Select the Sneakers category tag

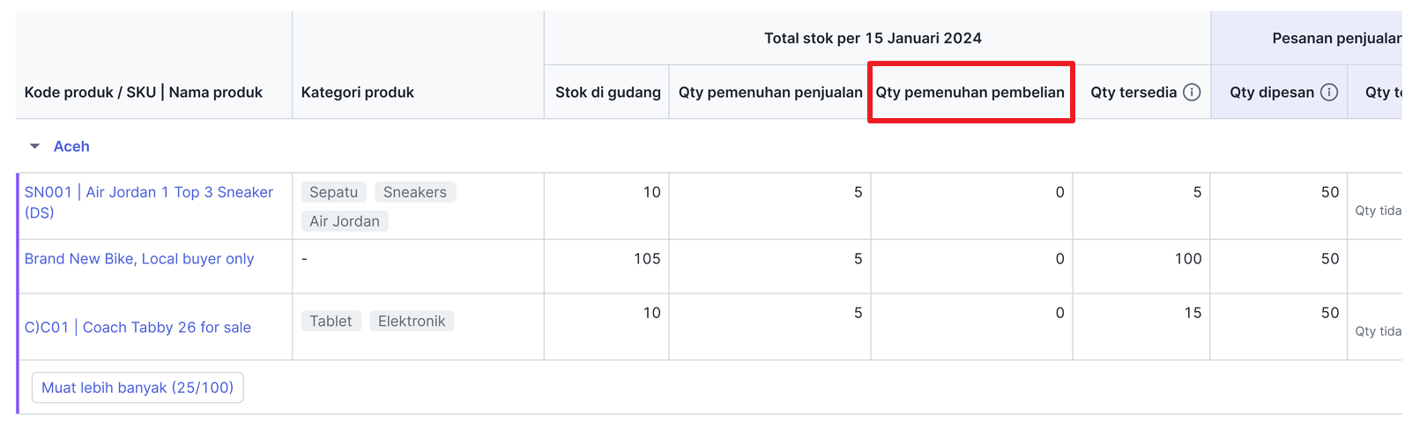point(415,192)
